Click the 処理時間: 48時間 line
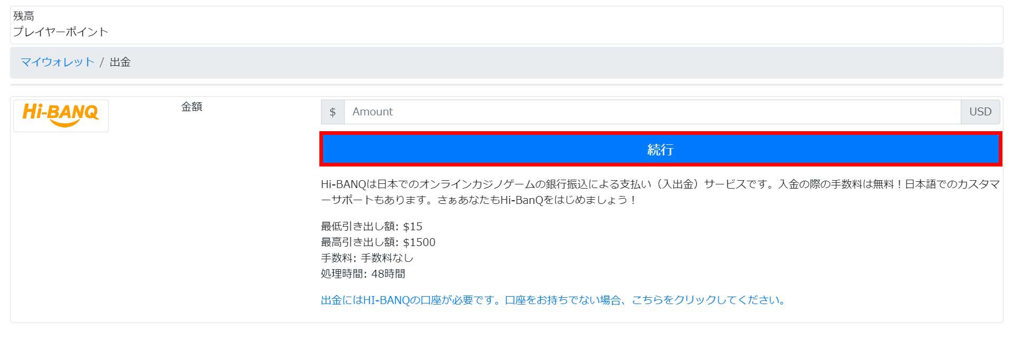Screen dimensions: 1013x353 pos(363,274)
